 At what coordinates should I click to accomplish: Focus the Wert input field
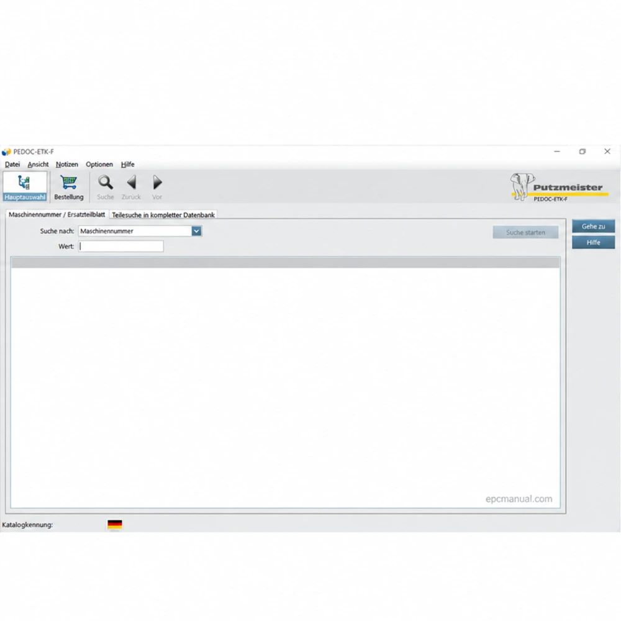(121, 247)
